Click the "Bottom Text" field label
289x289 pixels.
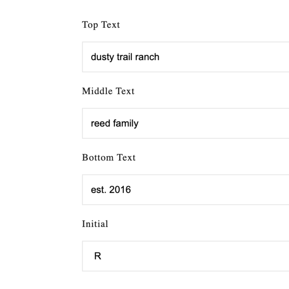point(109,157)
